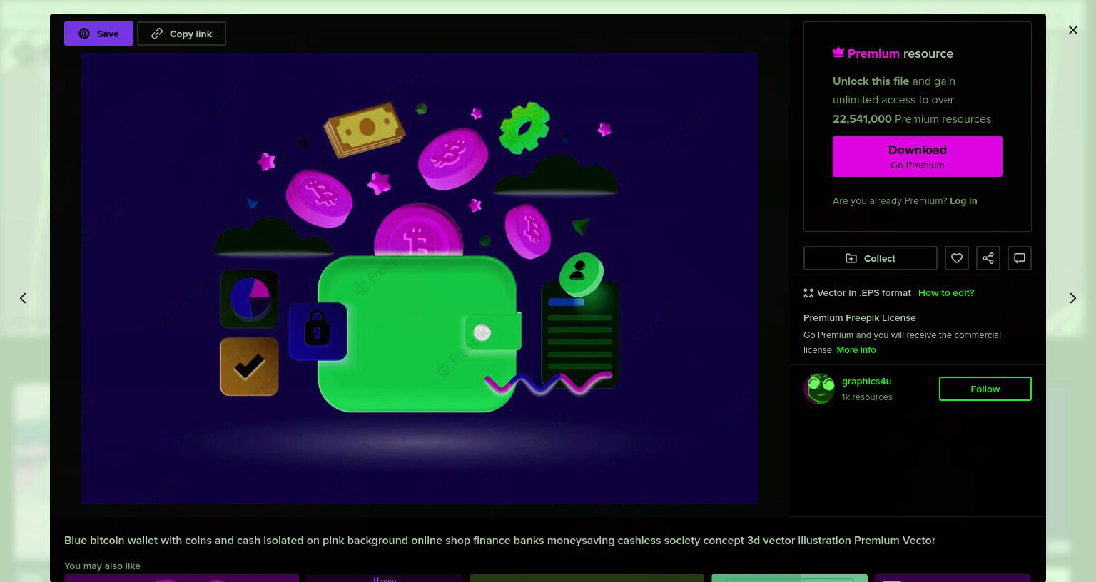
Task: Like the resource with the heart icon
Action: coord(956,258)
